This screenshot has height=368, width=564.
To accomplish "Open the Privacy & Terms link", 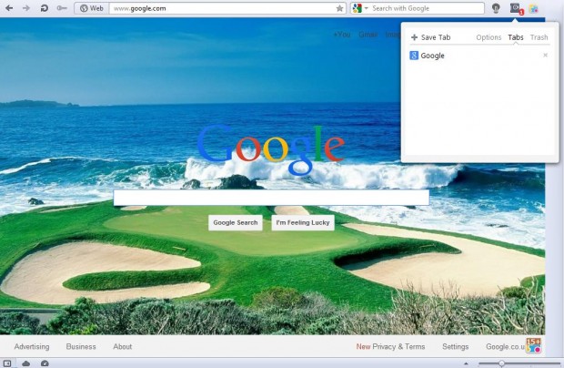I will tap(398, 347).
